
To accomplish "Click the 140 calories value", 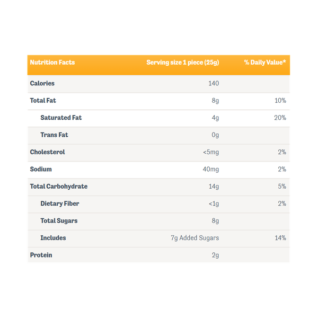I will (x=213, y=83).
